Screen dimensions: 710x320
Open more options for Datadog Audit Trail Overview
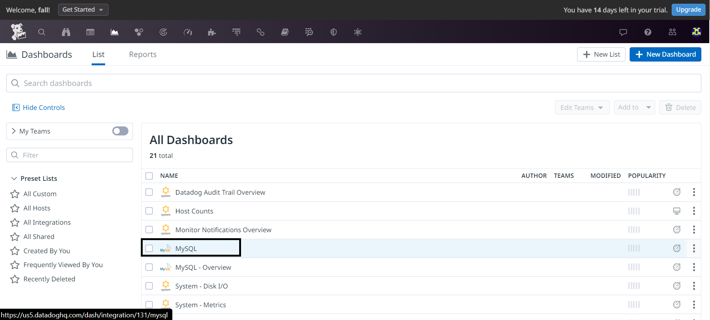pyautogui.click(x=694, y=192)
